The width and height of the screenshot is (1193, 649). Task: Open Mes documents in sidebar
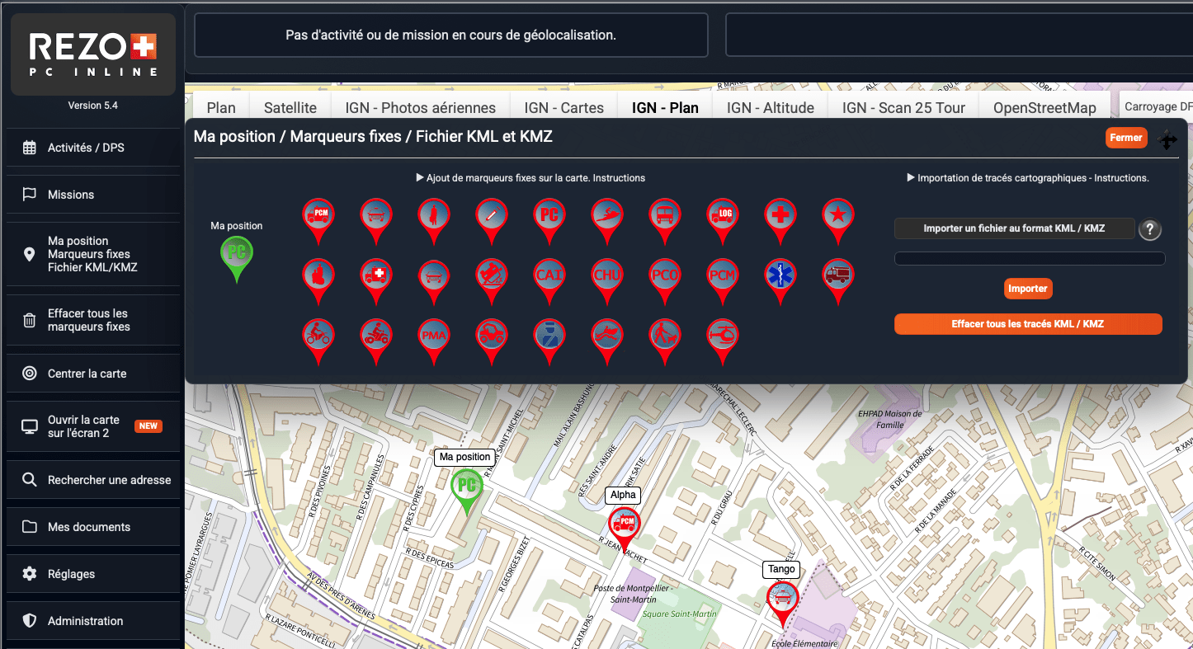pyautogui.click(x=93, y=527)
